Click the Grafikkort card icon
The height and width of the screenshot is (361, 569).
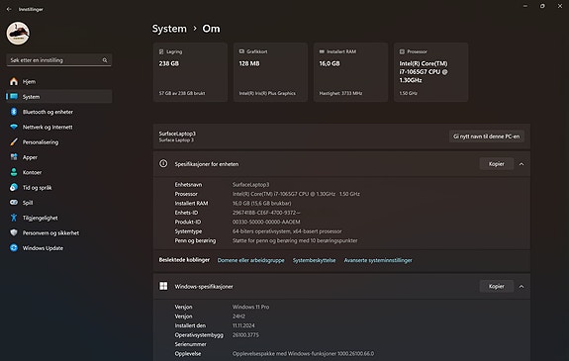(x=241, y=51)
